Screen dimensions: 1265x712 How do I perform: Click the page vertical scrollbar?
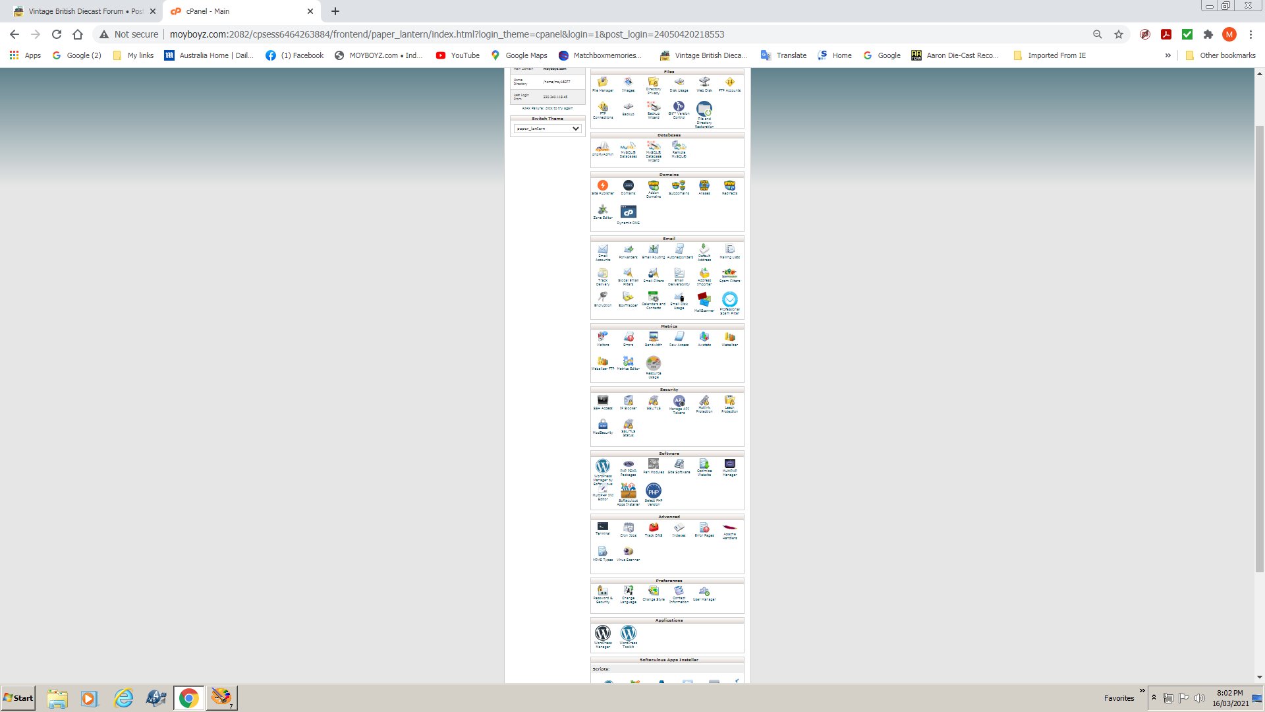tap(1259, 330)
